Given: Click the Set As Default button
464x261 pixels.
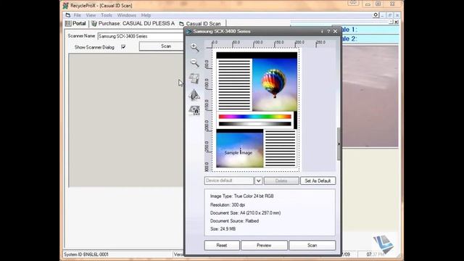Looking at the screenshot, I should [318, 181].
